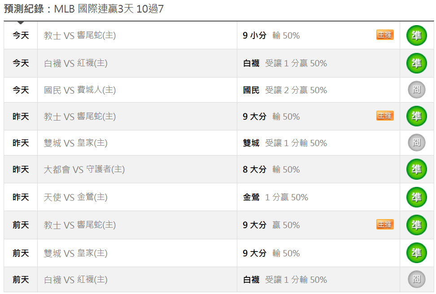The image size is (436, 294).
Task: Click the 主推 badge on today's 教士 row
Action: 385,35
